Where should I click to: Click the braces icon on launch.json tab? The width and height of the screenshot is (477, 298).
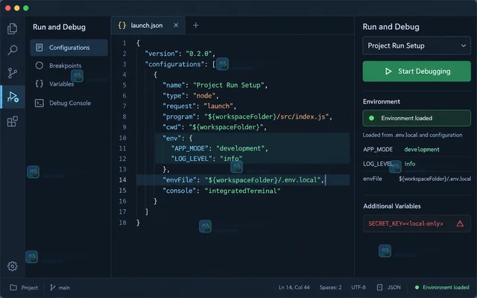click(x=122, y=25)
